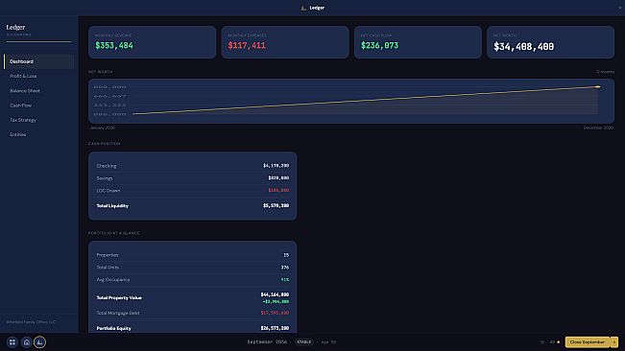The height and width of the screenshot is (351, 625).
Task: Click the Total Property Value row
Action: [193, 297]
